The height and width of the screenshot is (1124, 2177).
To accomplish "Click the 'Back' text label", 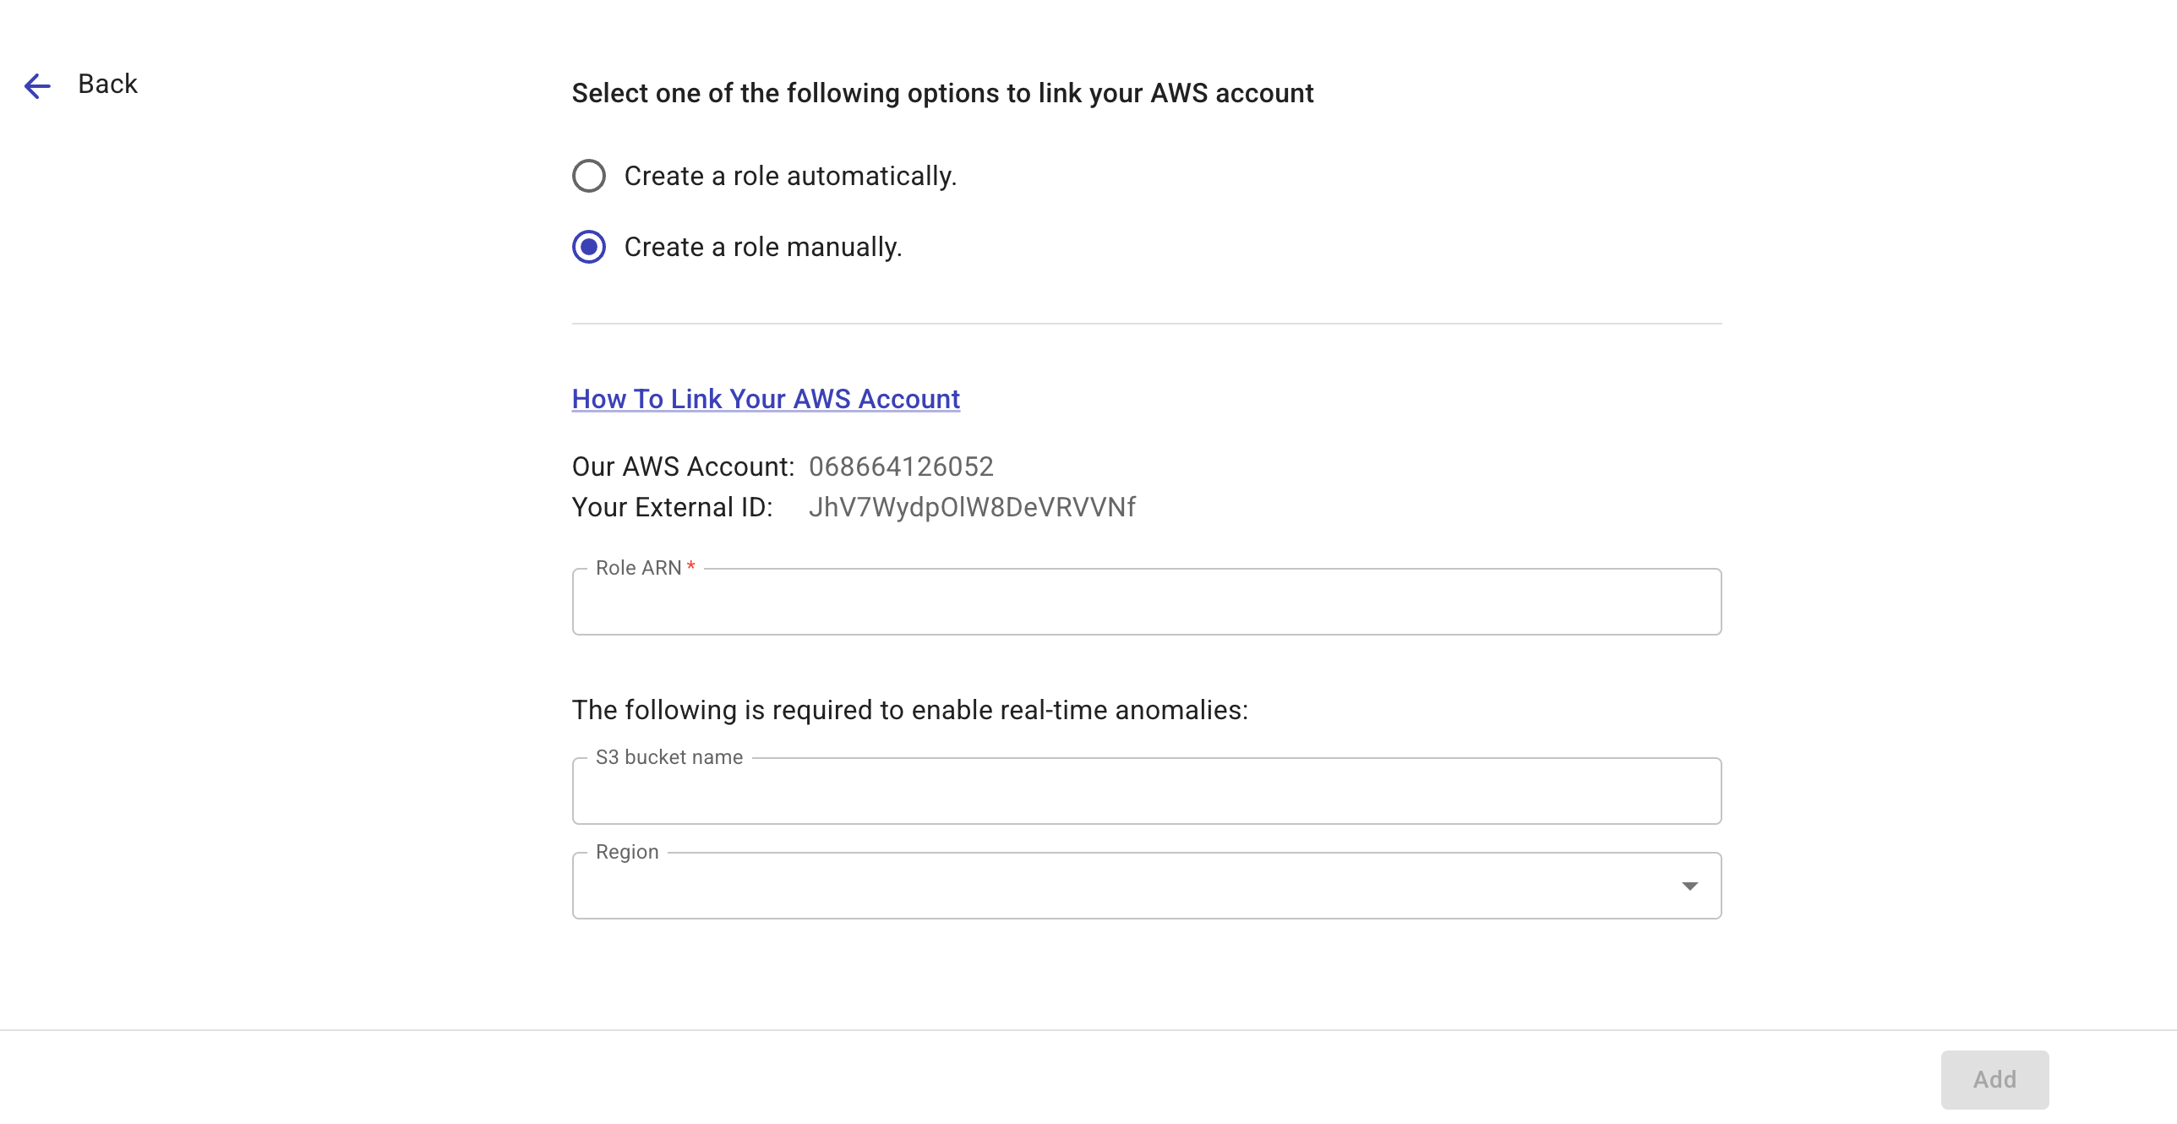I will point(107,83).
